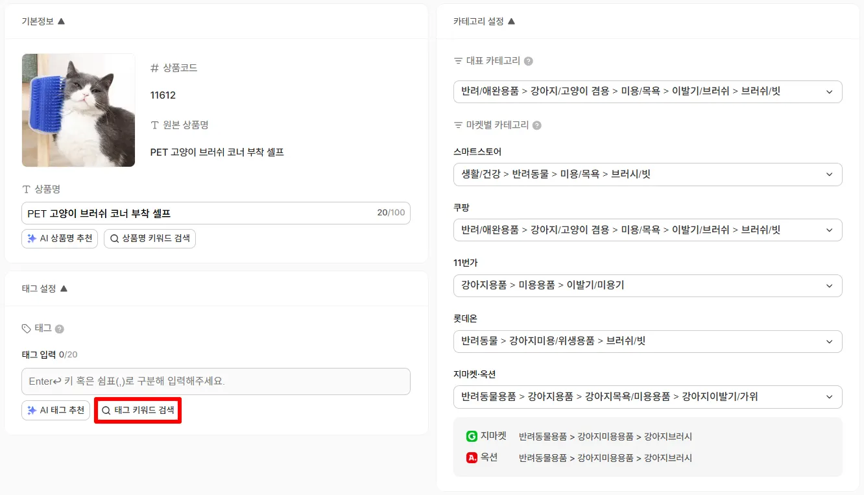Collapse the 카테고리 설정 section
The image size is (864, 495).
tap(511, 21)
